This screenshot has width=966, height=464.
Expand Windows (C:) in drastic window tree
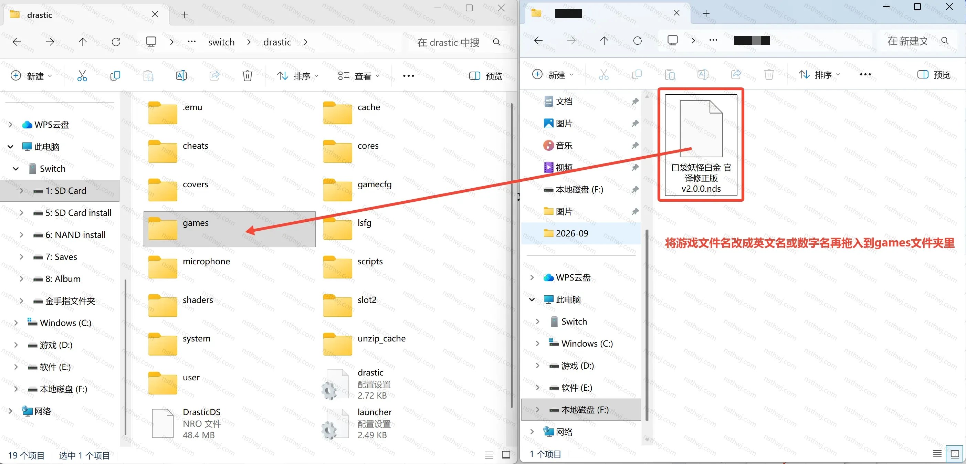(x=16, y=323)
